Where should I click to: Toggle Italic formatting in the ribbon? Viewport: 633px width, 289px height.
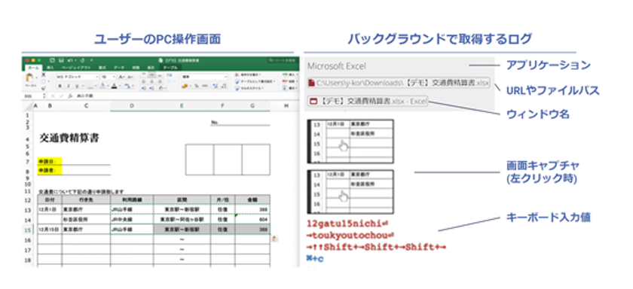tap(68, 86)
